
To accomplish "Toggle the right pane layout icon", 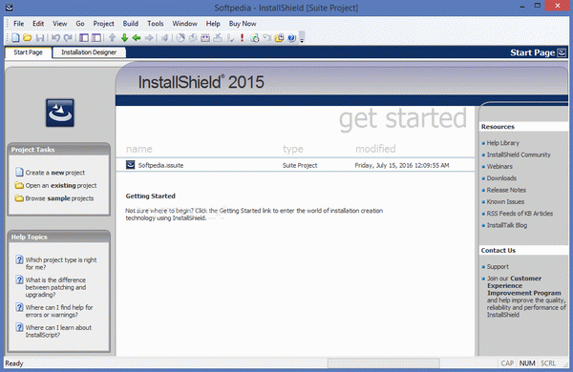I will pyautogui.click(x=96, y=37).
